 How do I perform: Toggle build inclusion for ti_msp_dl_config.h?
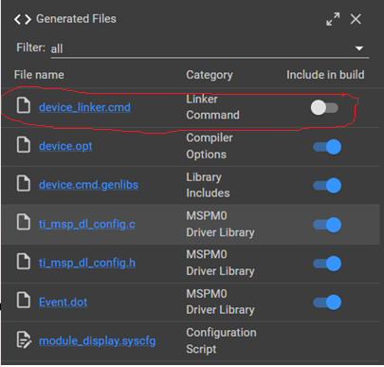pos(327,264)
